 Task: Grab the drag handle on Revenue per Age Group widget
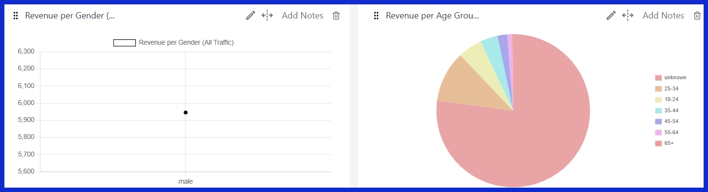point(376,16)
